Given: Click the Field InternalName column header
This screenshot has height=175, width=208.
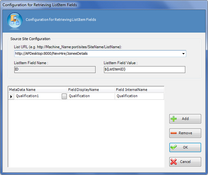Looking at the screenshot, I should click(139, 90).
